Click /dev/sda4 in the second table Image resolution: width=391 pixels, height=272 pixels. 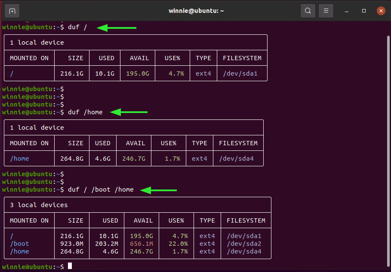[237, 159]
